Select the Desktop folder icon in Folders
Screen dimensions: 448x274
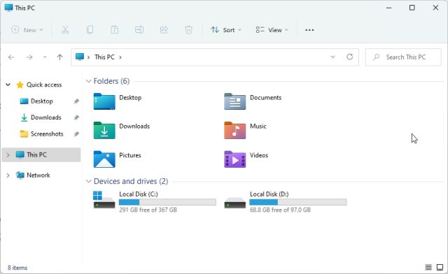point(104,101)
